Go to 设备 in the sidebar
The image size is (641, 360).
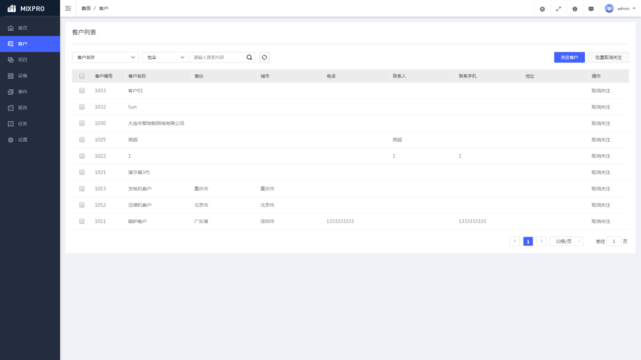point(23,76)
